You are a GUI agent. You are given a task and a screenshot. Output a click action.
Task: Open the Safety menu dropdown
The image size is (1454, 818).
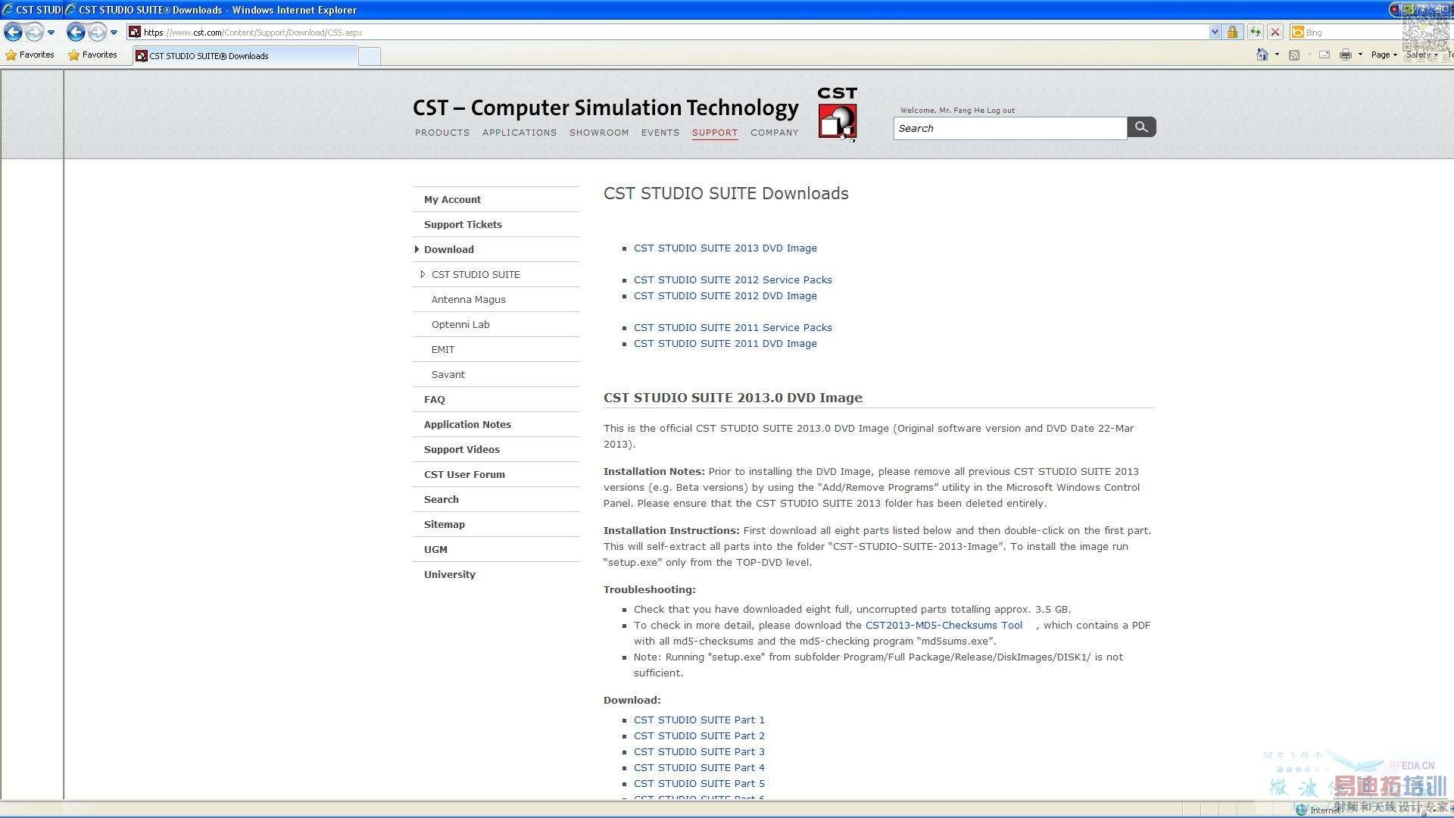(1421, 55)
